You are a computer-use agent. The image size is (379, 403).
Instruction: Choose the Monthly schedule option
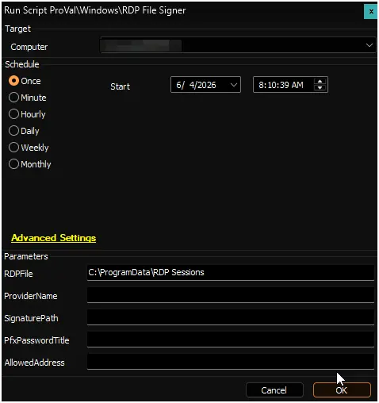[x=29, y=164]
